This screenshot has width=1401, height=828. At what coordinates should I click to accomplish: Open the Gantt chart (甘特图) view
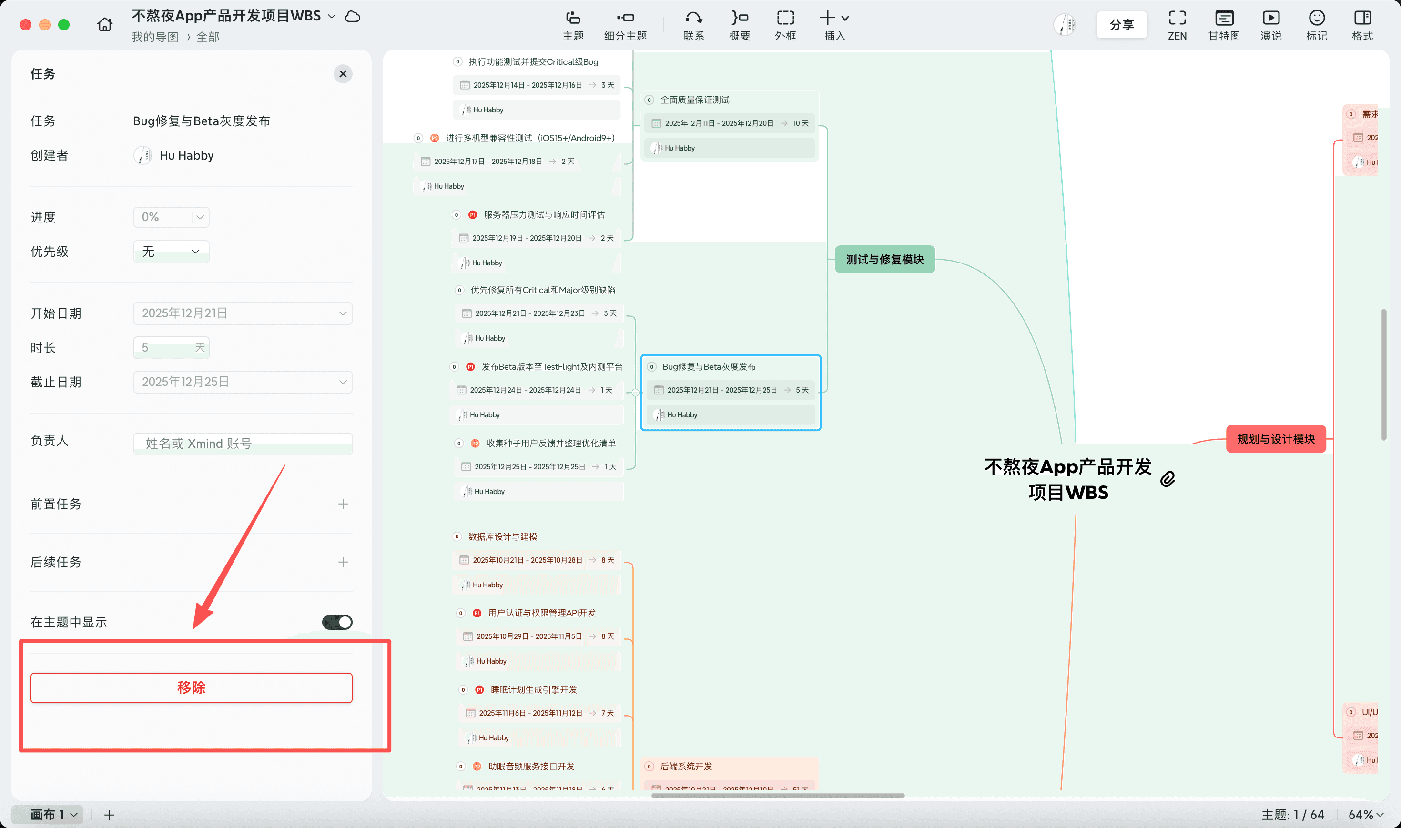(1224, 25)
